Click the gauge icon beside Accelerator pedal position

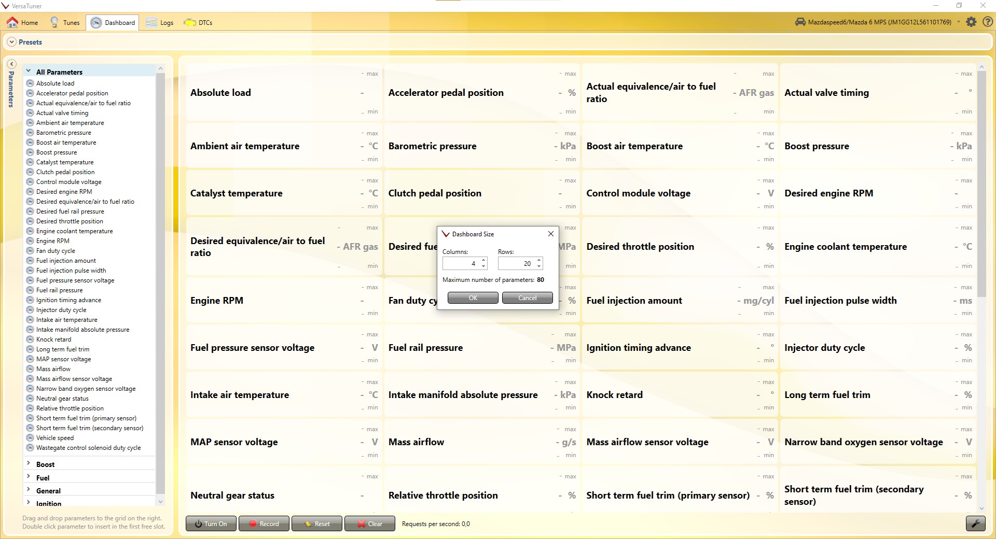point(30,93)
